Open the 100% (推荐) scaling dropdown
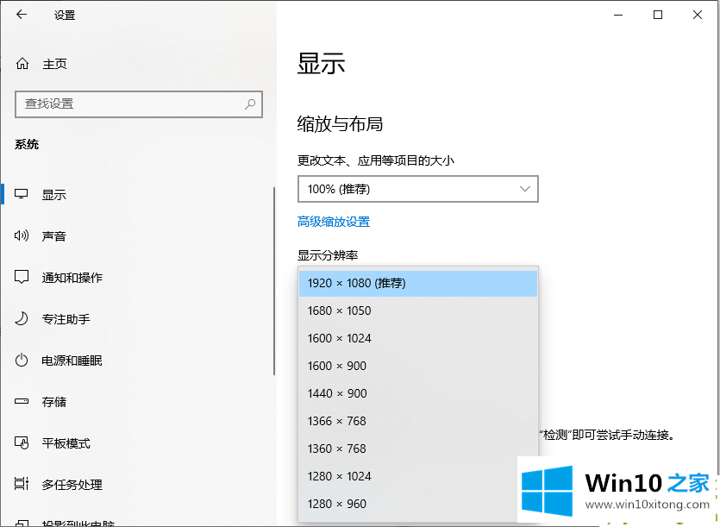The width and height of the screenshot is (720, 527). [x=418, y=189]
